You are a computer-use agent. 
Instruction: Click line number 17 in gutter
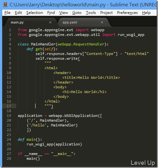point(9,106)
